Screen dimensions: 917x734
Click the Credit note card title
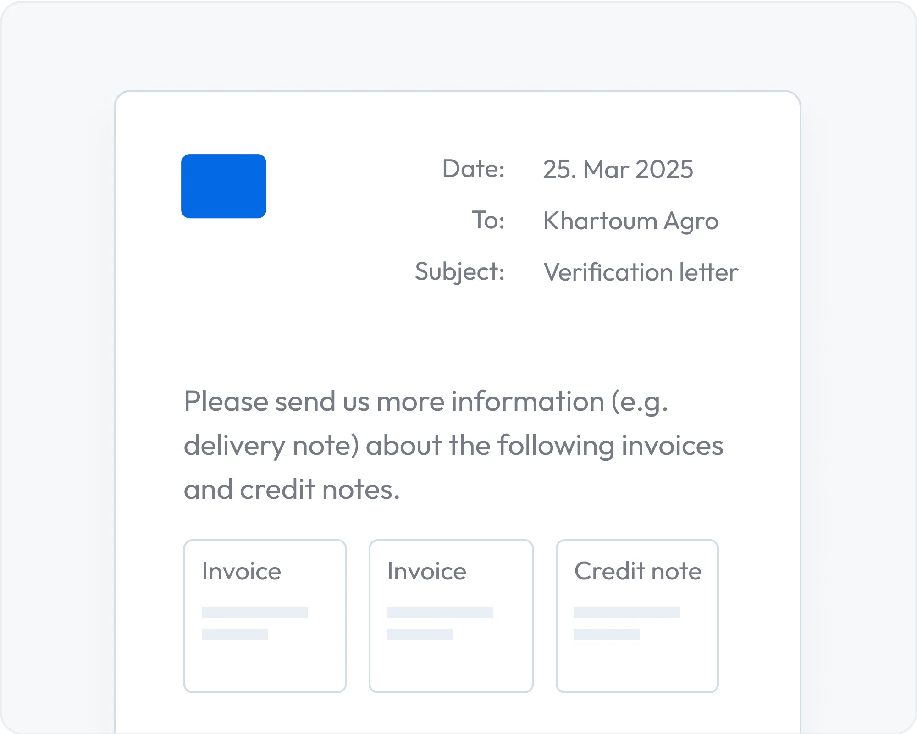click(638, 572)
